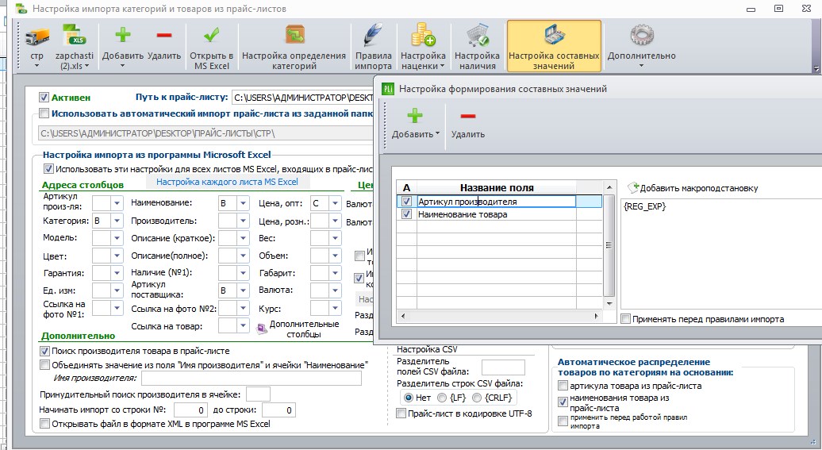Screen dimensions: 822x450
Task: Click 'Дополнительные столбцы' label
Action: click(x=304, y=329)
